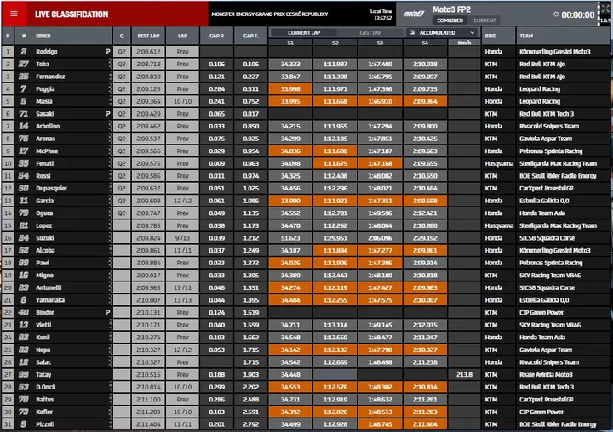The image size is (613, 432).
Task: Click McPhee's orange S2 time 1:11.688
Action: (335, 151)
